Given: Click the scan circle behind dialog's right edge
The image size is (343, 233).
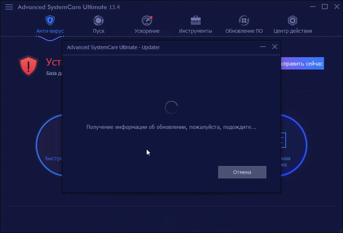Looking at the screenshot, I should click(x=294, y=145).
